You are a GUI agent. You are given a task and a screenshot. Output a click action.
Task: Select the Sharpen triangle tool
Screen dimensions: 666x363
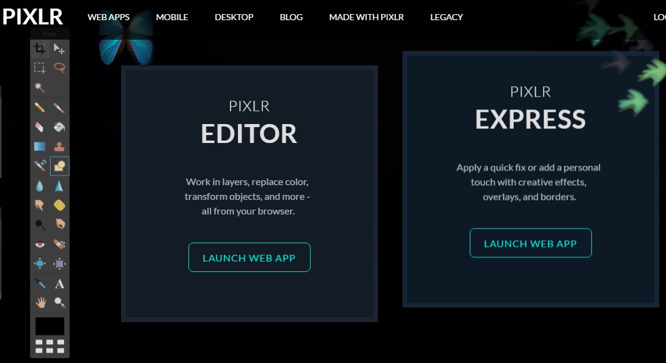coord(59,186)
